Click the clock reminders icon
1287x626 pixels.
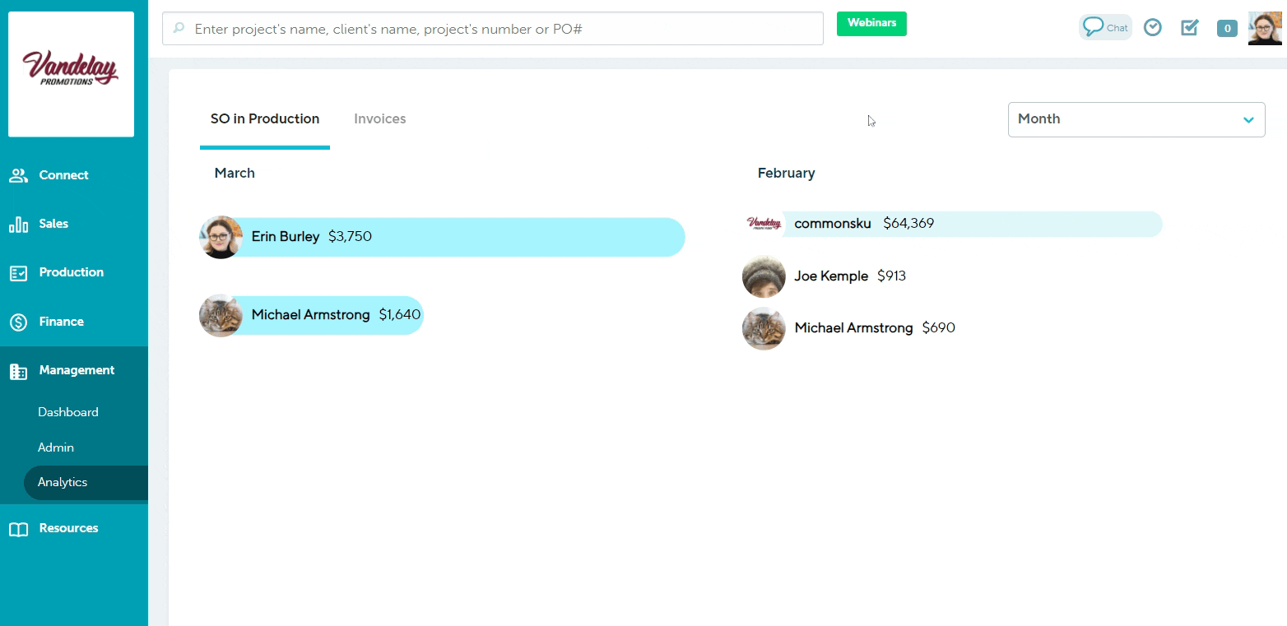click(x=1153, y=28)
